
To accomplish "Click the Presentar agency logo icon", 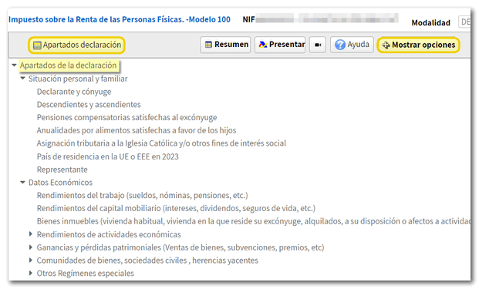I will [263, 45].
